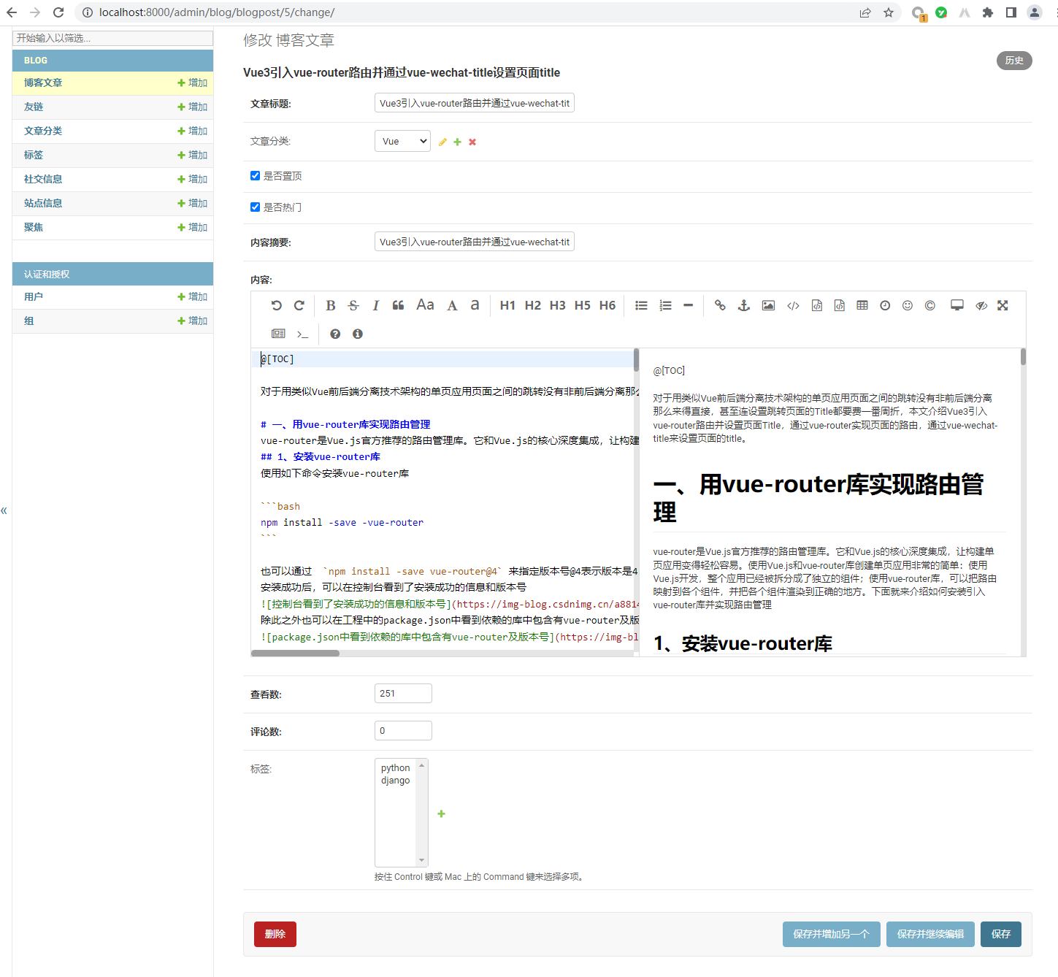The height and width of the screenshot is (977, 1058).
Task: Select the italic formatting icon
Action: coord(375,305)
